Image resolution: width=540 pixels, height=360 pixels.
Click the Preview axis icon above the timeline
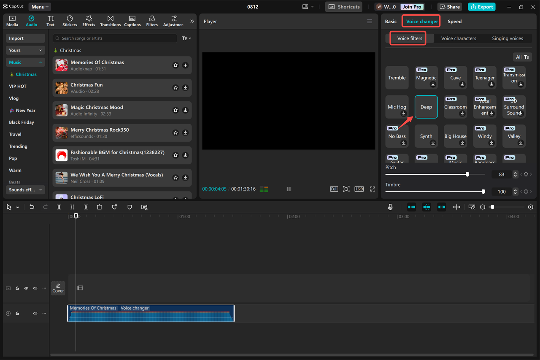coord(471,207)
